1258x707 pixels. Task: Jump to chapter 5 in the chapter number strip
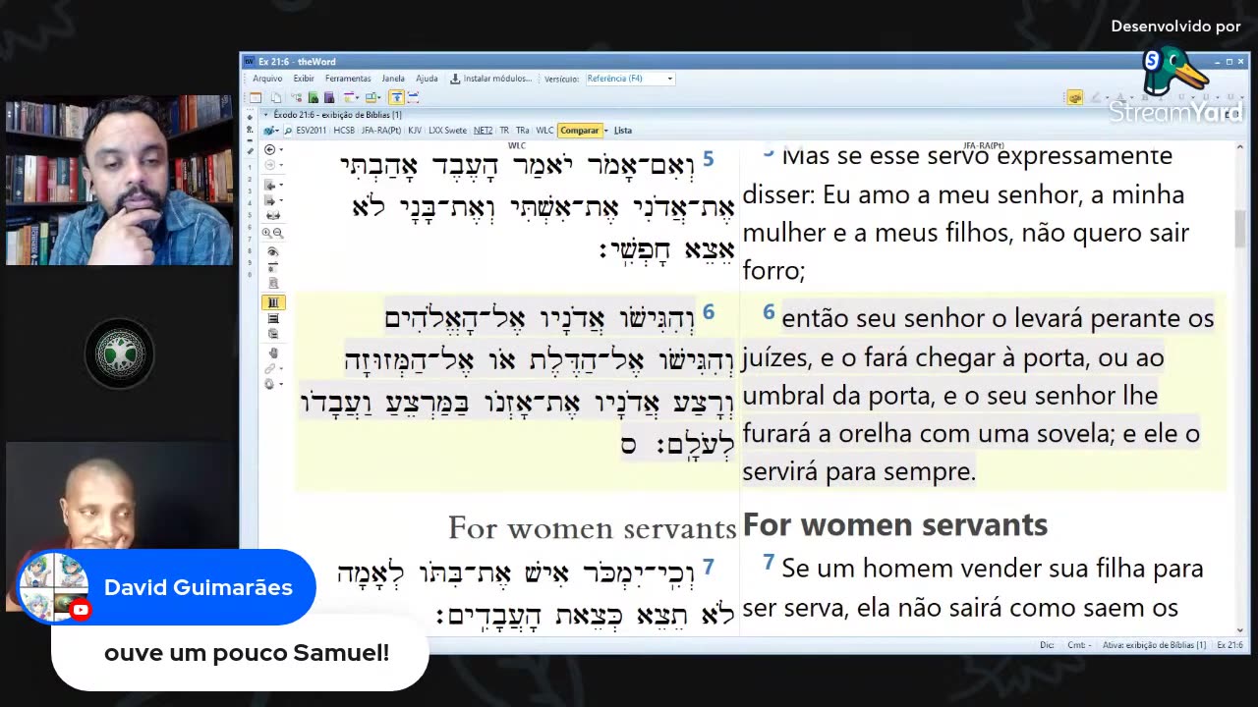coord(251,213)
